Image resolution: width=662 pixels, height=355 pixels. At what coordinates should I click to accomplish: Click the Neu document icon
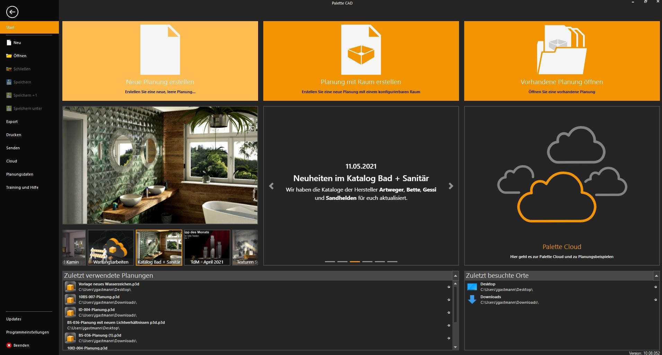(9, 43)
